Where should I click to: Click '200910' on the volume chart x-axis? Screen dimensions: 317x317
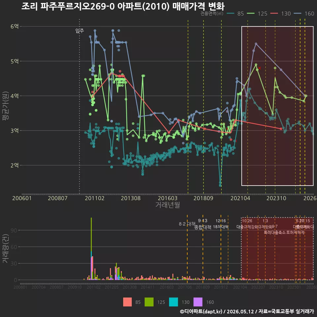pyautogui.click(x=75, y=287)
